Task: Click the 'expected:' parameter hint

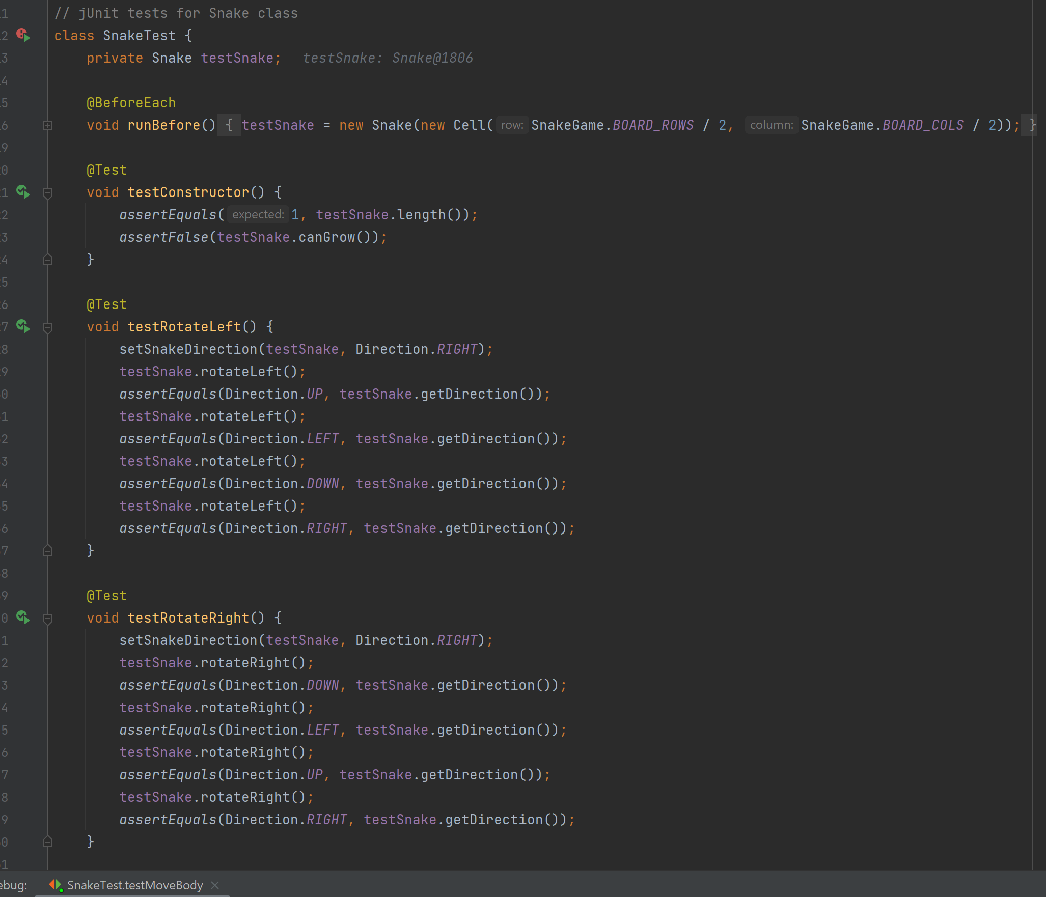Action: (258, 215)
